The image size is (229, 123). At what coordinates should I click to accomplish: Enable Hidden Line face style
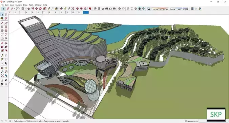(132, 8)
